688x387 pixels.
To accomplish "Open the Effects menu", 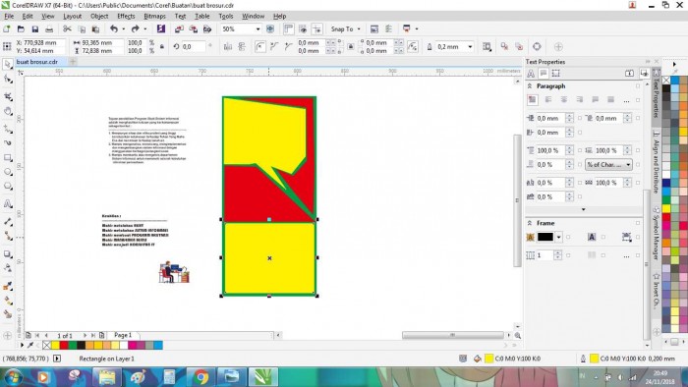I will point(126,17).
